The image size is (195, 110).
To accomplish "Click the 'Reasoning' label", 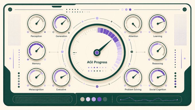I will [x=157, y=63].
